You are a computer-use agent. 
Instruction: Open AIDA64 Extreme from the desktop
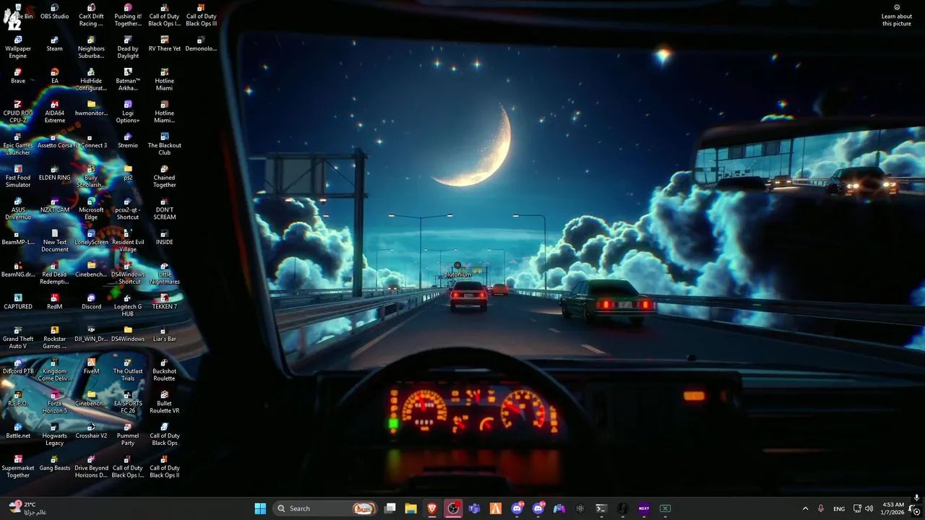[54, 113]
